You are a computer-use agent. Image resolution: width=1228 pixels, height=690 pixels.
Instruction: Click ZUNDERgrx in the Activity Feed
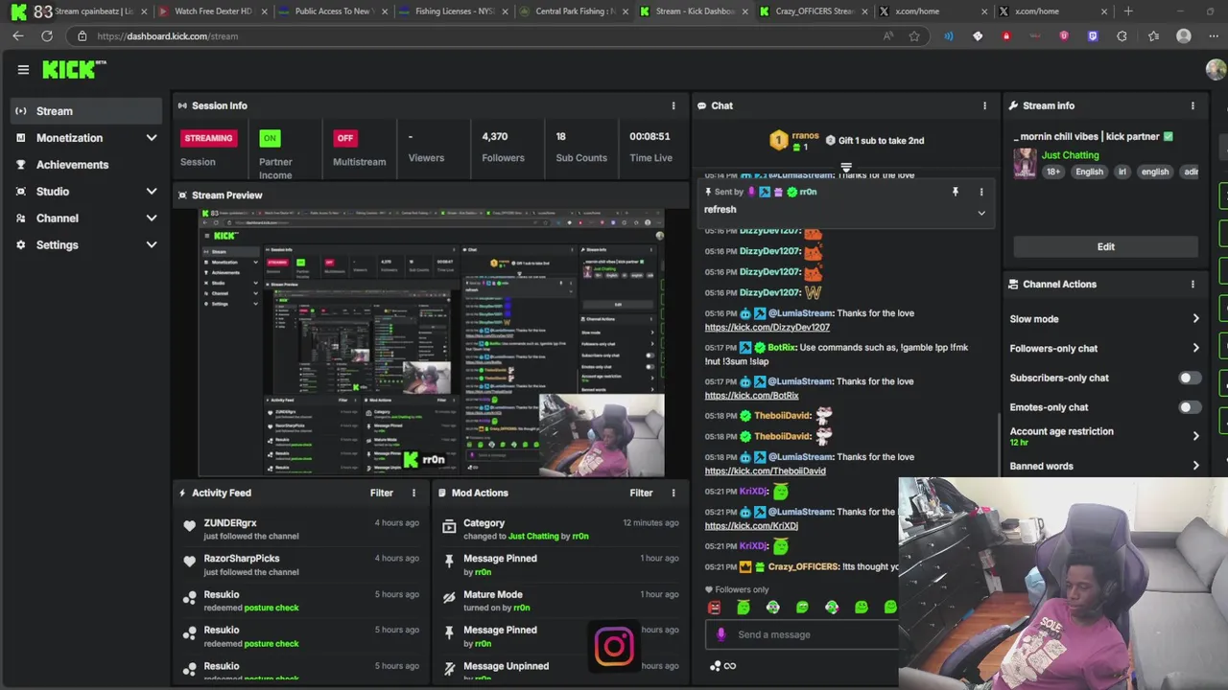click(x=230, y=523)
